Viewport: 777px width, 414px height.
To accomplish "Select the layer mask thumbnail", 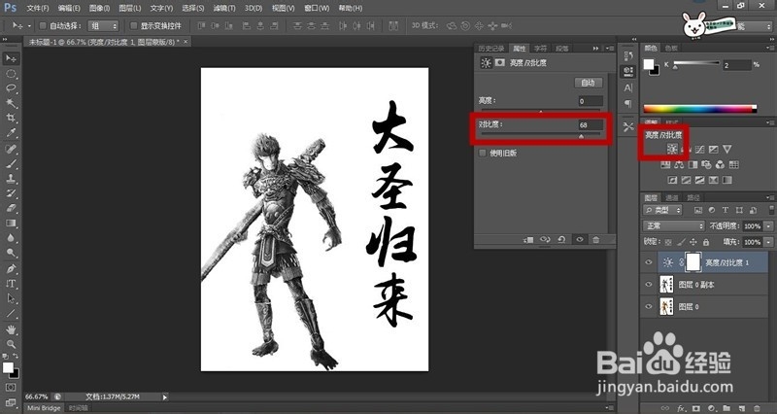I will [x=693, y=262].
